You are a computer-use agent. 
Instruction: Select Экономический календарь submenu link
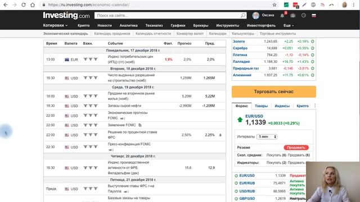point(65,34)
